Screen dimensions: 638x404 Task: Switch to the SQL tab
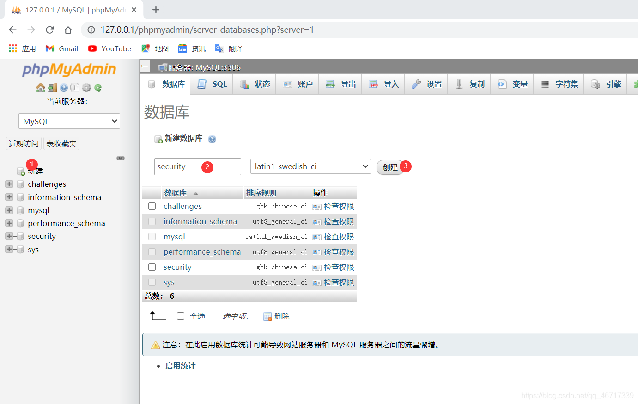pos(212,84)
